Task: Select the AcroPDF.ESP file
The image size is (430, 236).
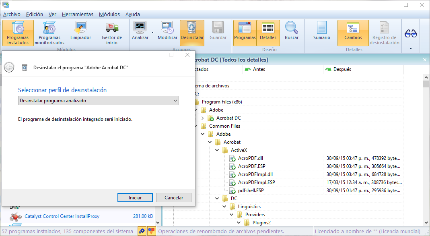Action: (x=252, y=166)
